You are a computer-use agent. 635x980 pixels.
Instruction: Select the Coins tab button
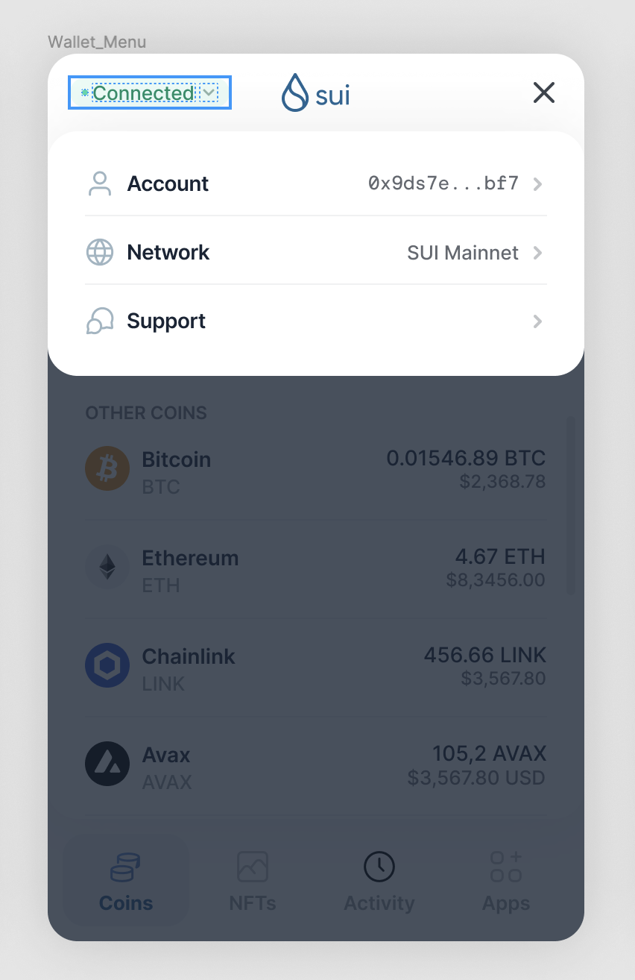125,880
